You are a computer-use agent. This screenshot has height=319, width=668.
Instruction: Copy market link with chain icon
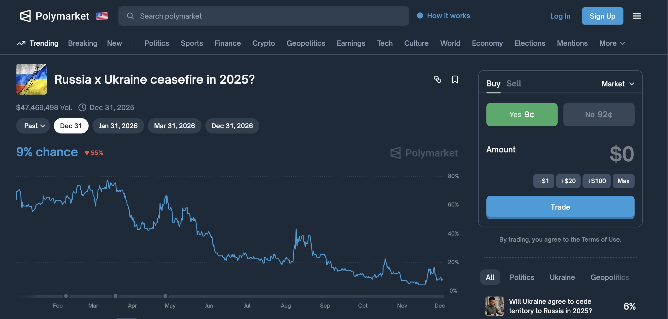coord(437,79)
